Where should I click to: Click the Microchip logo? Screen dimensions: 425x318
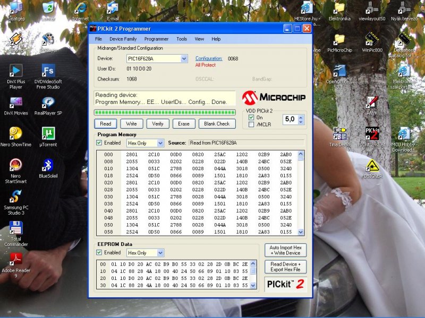274,98
